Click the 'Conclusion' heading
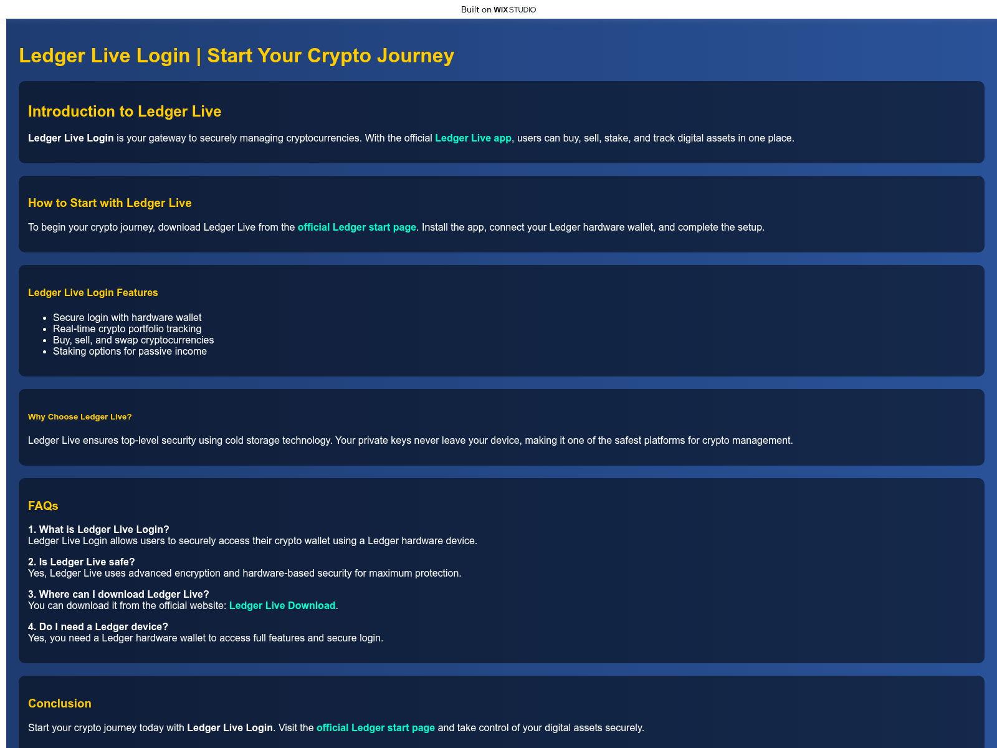 click(60, 704)
